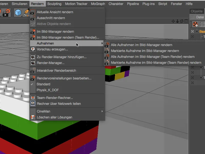This screenshot has width=205, height=154.
Task: Open the Rendern menu in menu bar
Action: pos(37,4)
